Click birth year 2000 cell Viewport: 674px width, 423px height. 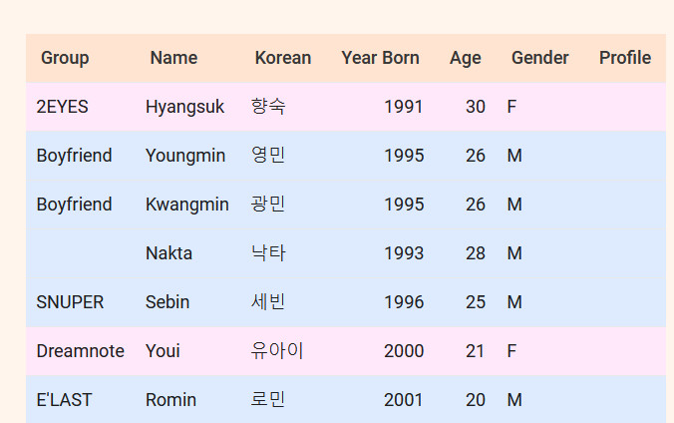click(x=404, y=351)
